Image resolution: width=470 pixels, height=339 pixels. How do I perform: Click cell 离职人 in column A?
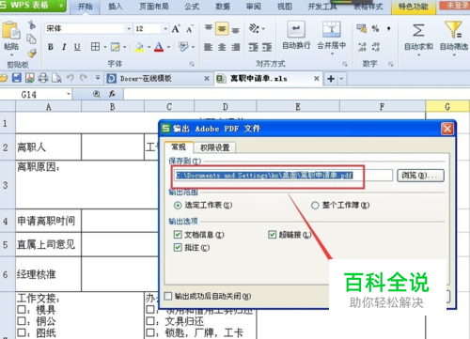[49, 147]
